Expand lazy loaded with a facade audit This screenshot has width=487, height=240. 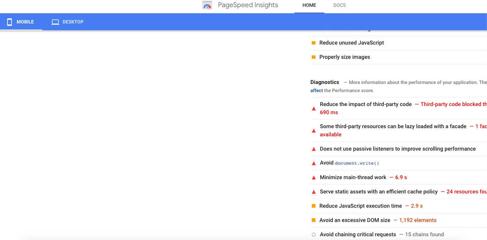point(393,126)
